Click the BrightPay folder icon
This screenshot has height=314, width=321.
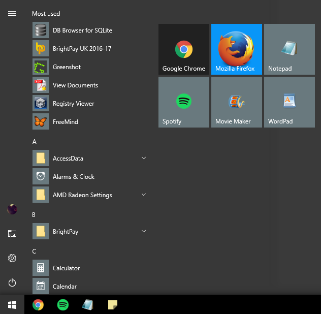[41, 231]
